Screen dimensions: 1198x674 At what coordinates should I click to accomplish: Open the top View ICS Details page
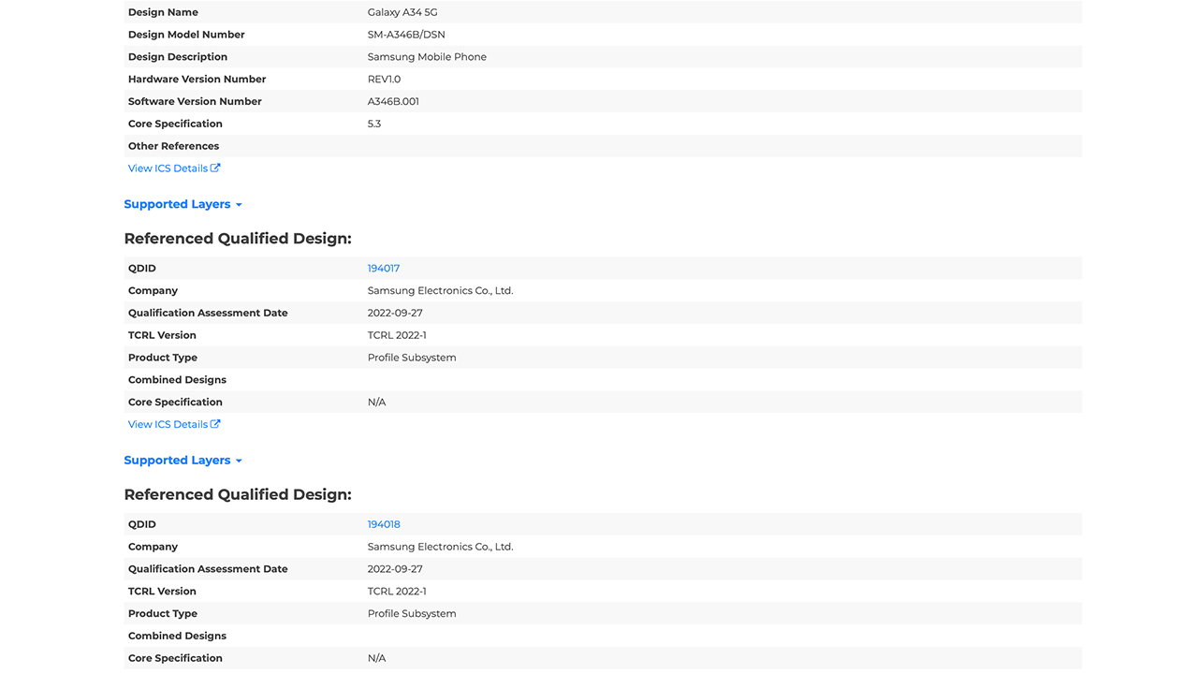168,168
